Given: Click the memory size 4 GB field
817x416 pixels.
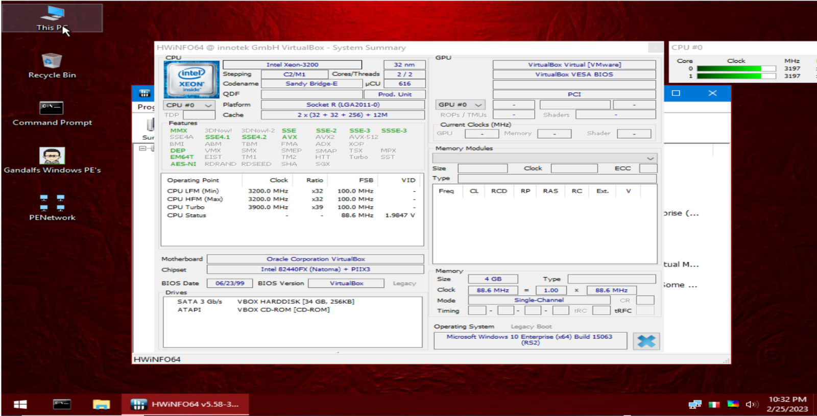Looking at the screenshot, I should pyautogui.click(x=493, y=279).
